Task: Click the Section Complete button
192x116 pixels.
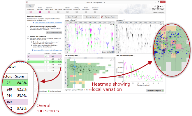Action: pyautogui.click(x=155, y=91)
